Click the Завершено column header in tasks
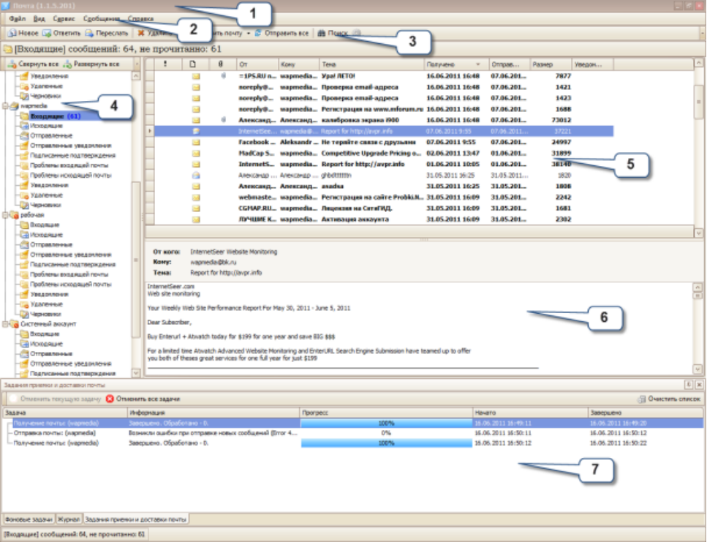Screen dimensions: 707x542 [x=646, y=413]
